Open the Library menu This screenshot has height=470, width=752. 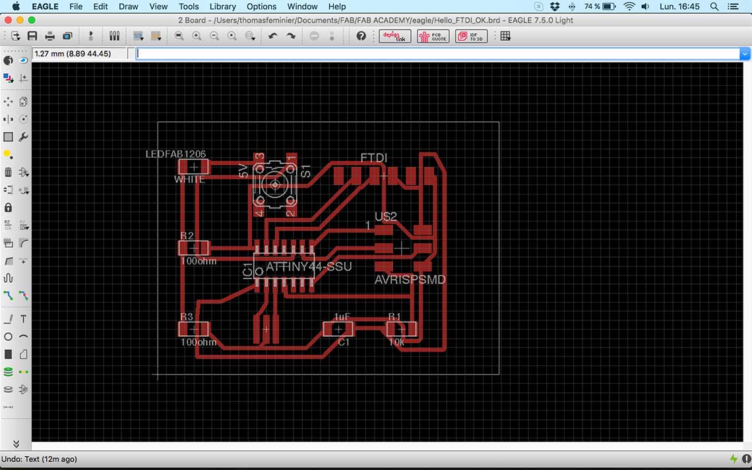(x=222, y=6)
